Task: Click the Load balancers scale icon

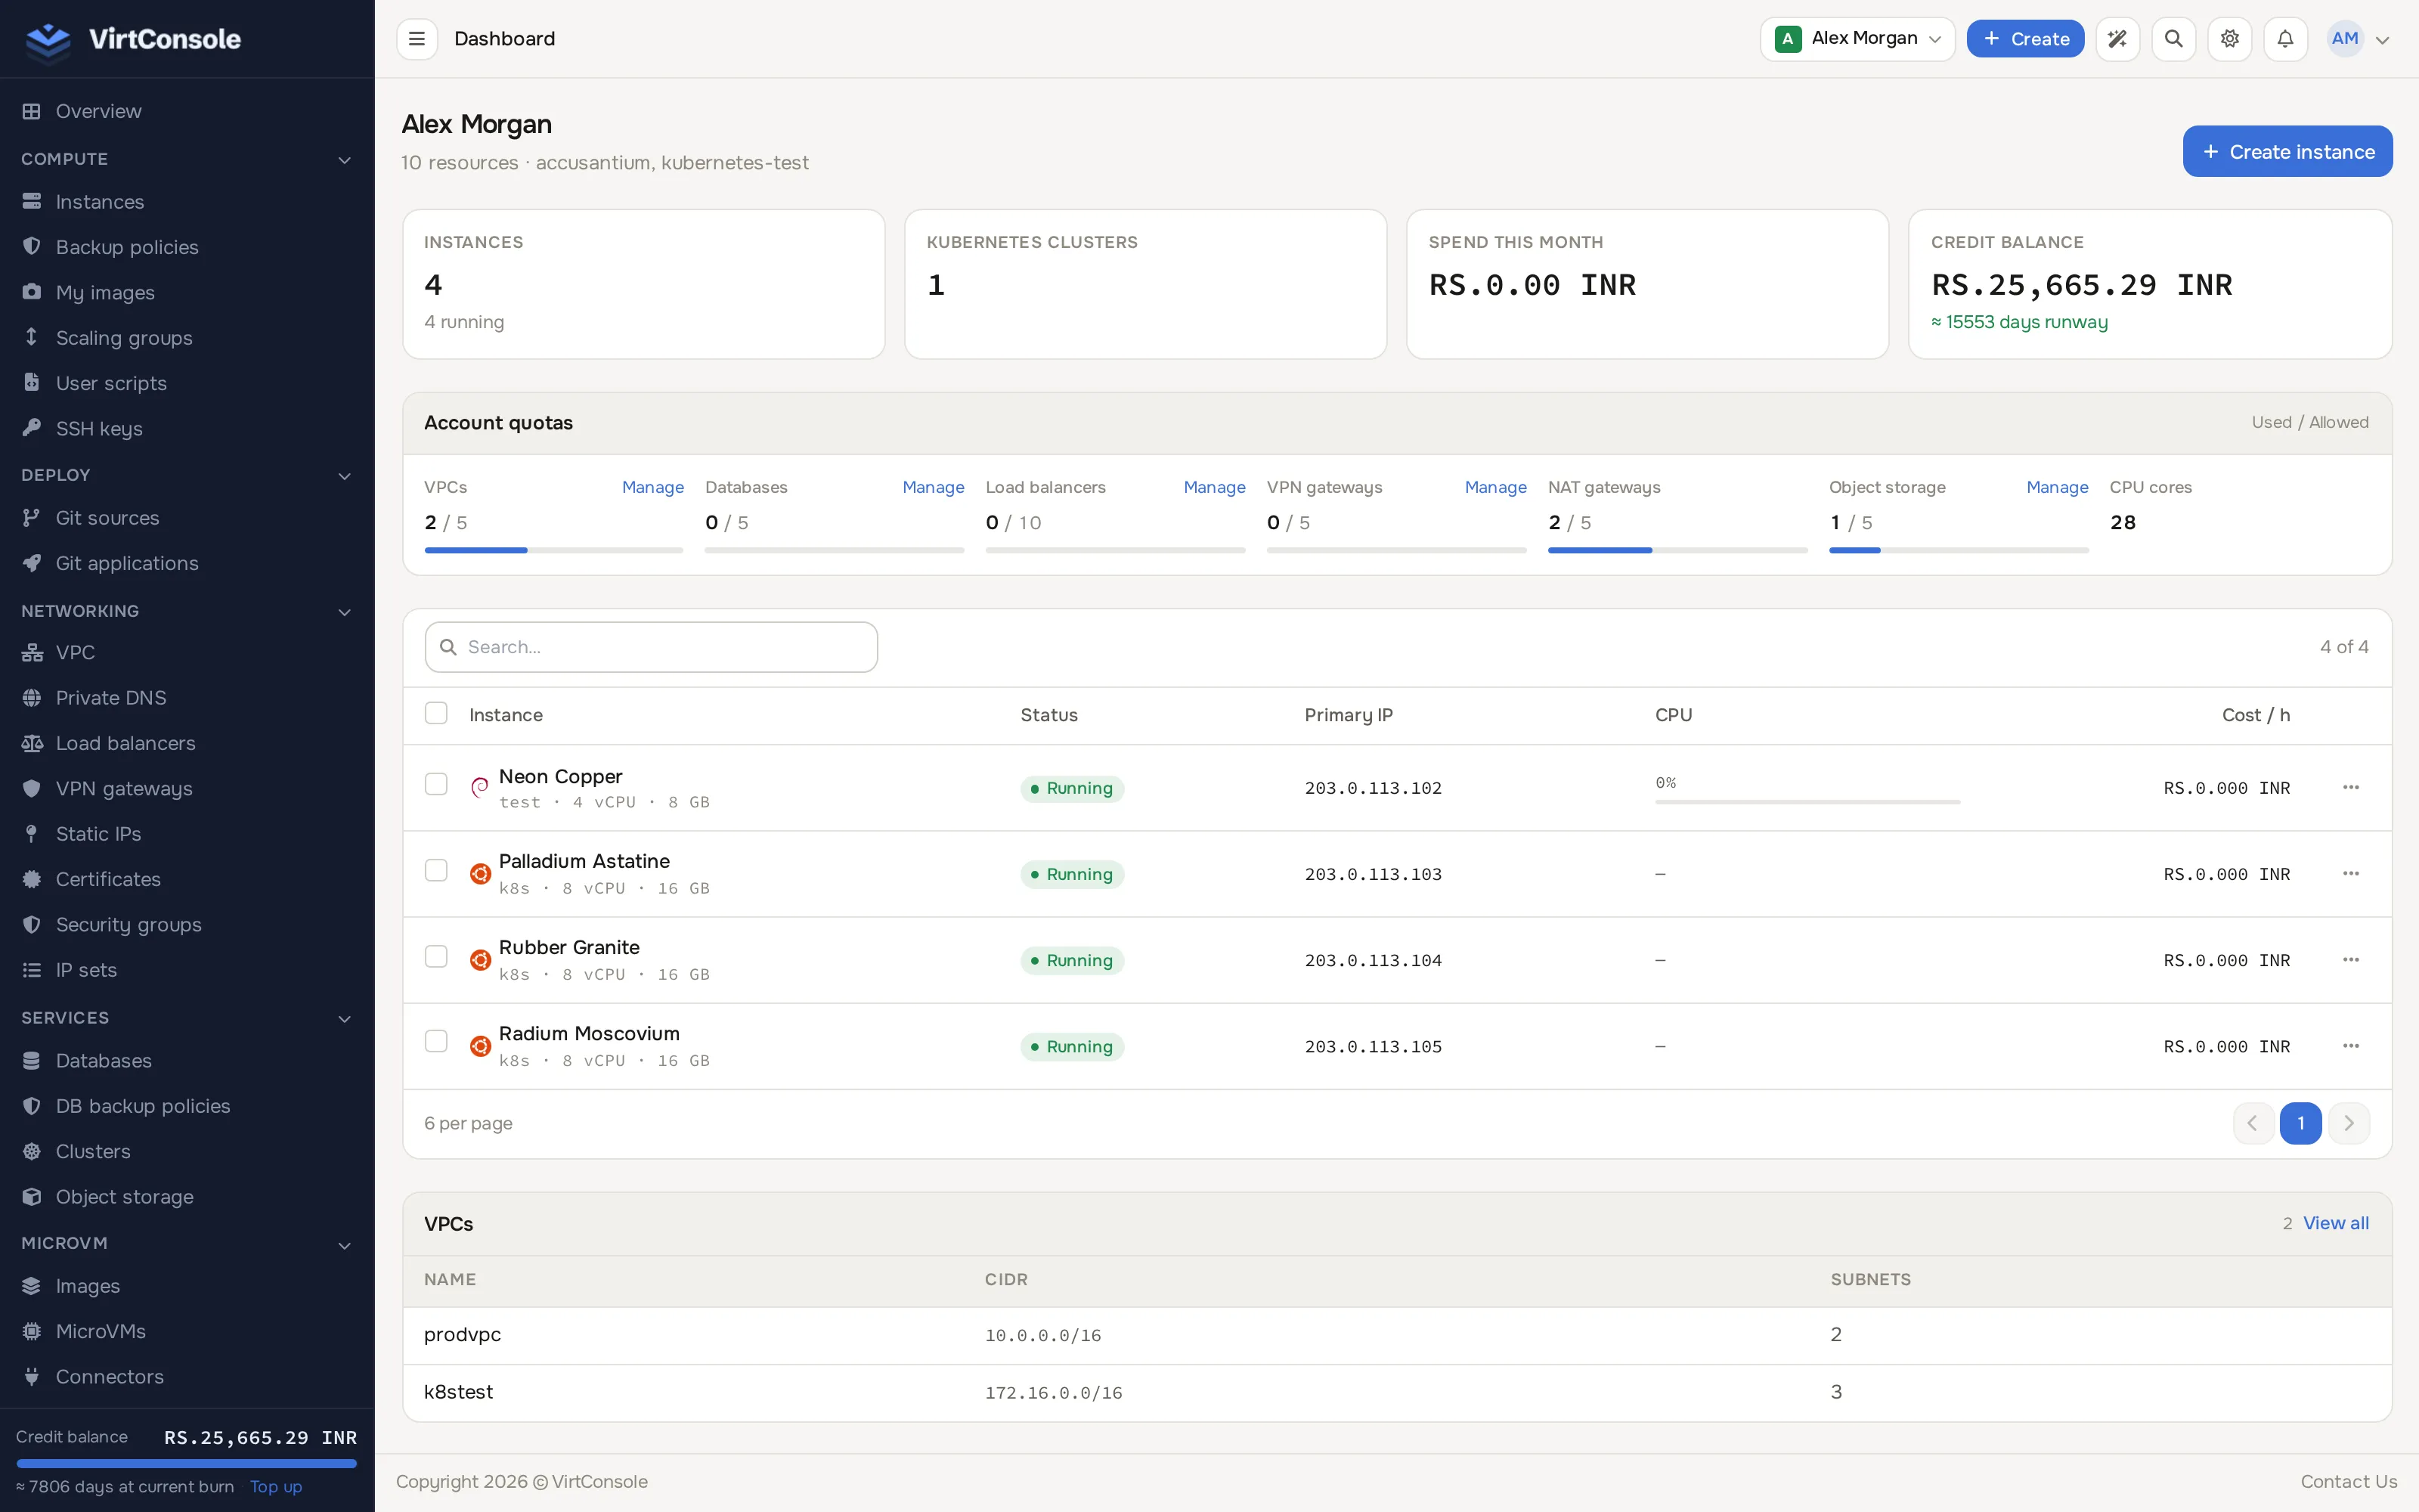Action: pyautogui.click(x=32, y=743)
